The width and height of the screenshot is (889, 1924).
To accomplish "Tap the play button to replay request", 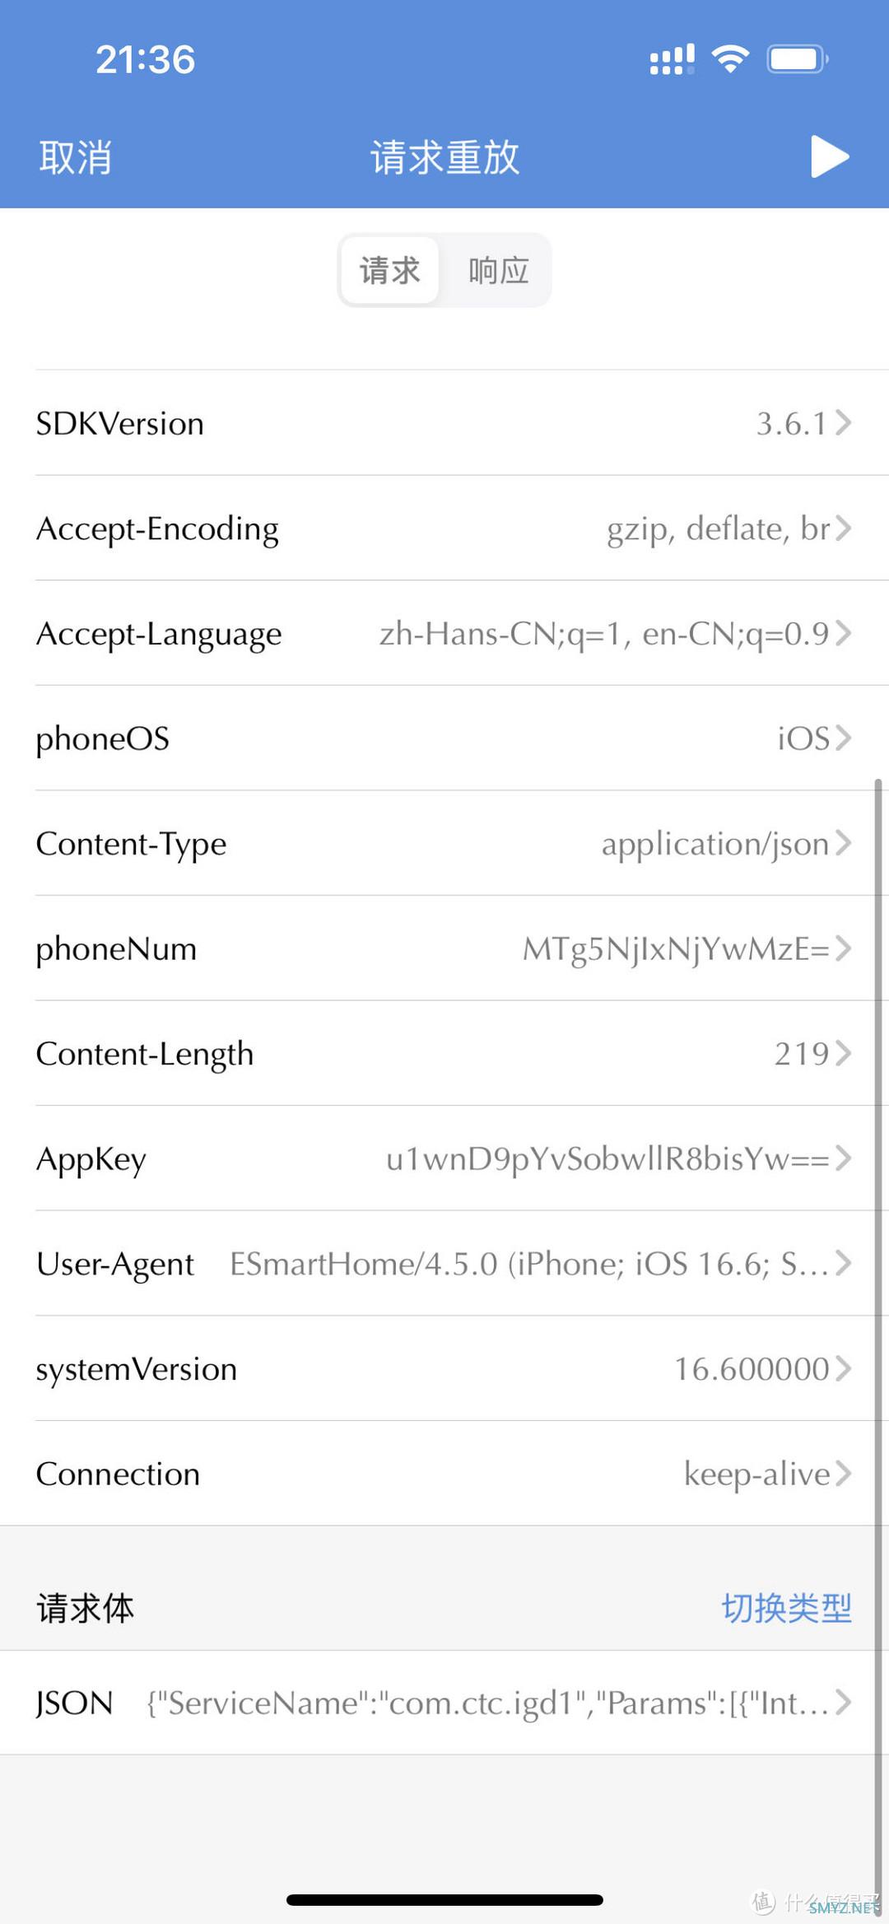I will point(830,156).
